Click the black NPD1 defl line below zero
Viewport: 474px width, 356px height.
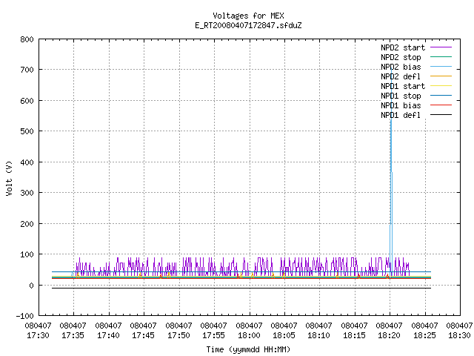point(241,289)
